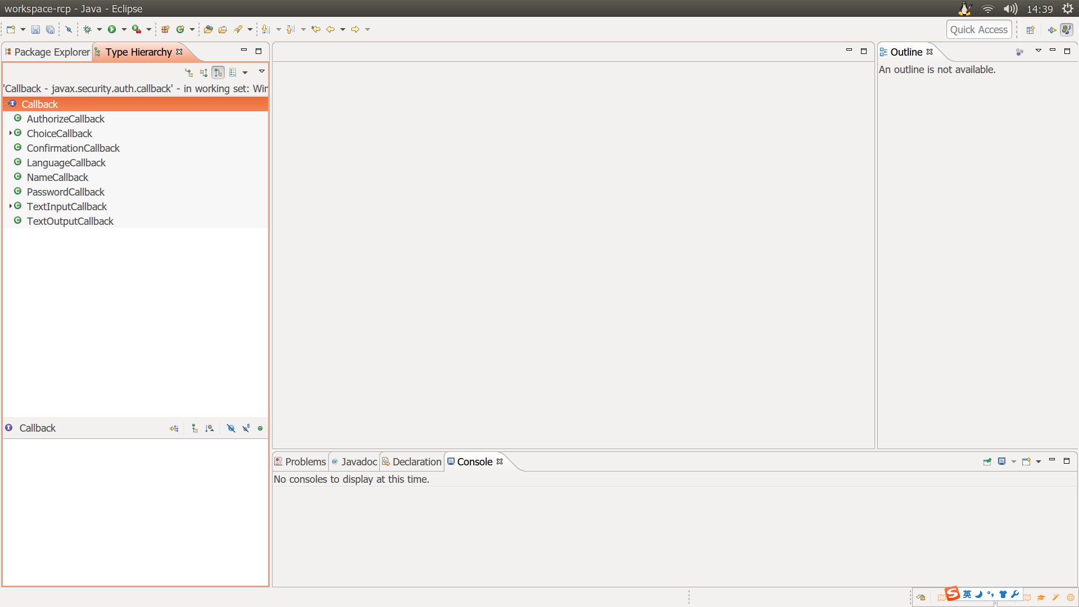This screenshot has width=1079, height=607.
Task: Open the Run button dropdown arrow
Action: tap(124, 29)
